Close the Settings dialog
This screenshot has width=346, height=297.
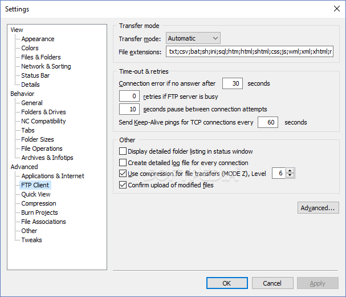[x=337, y=9]
